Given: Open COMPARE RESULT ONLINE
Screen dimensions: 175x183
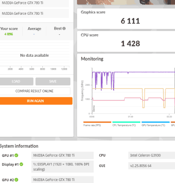Looking at the screenshot, I should pyautogui.click(x=35, y=91).
